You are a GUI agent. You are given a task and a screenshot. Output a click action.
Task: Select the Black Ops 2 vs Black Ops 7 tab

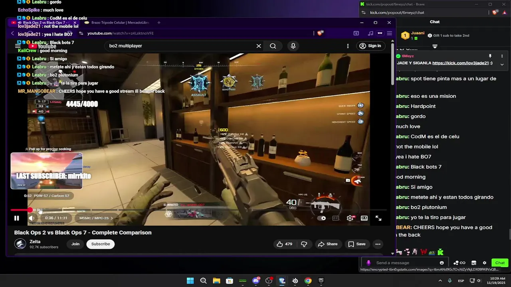(44, 23)
